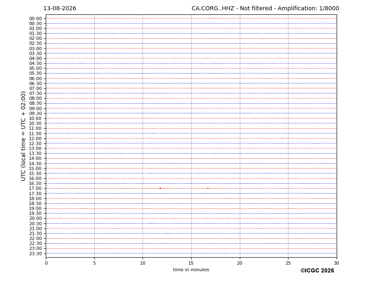
Task: Click the 21:00 time row label
Action: [35, 228]
